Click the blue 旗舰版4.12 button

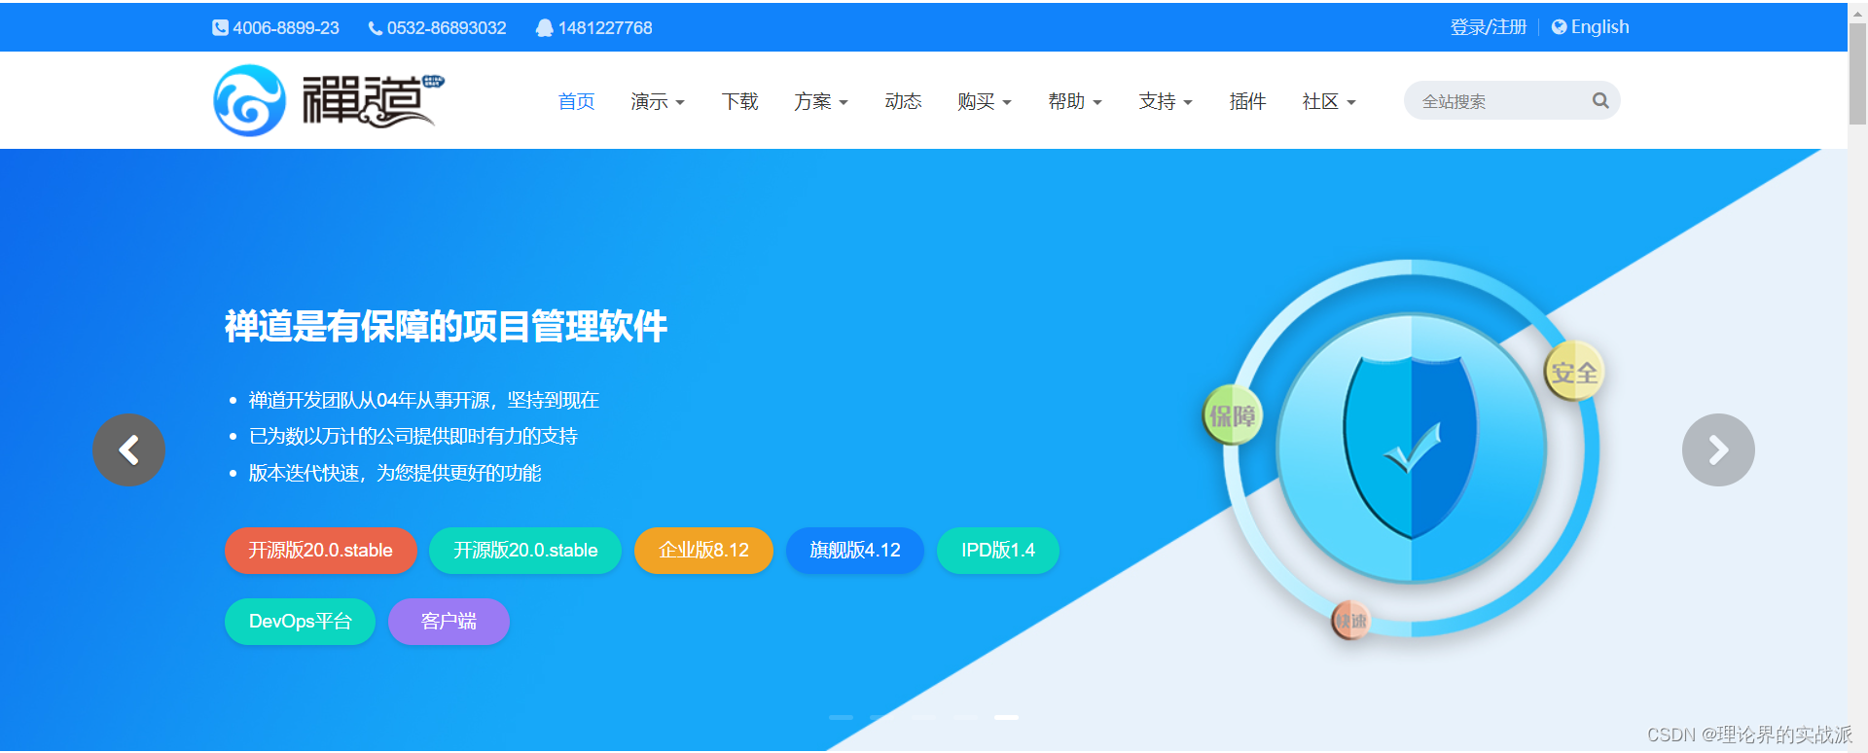(x=855, y=551)
